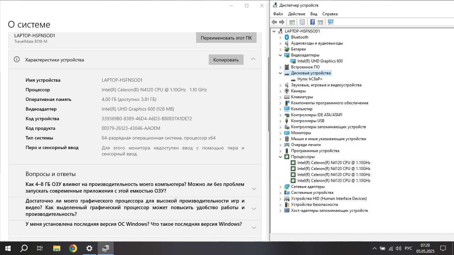Open the Справка menu

[x=330, y=14]
